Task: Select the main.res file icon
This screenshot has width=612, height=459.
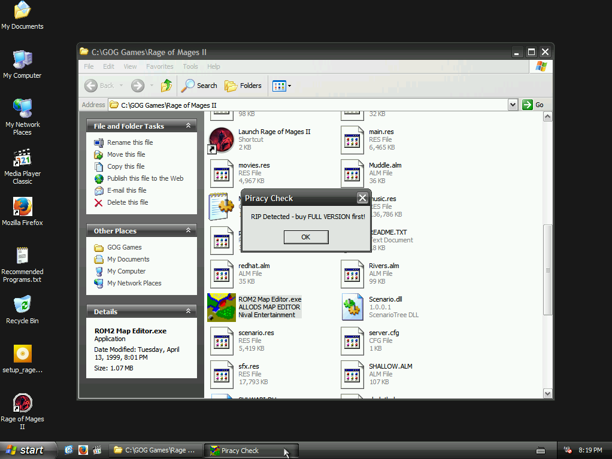Action: coord(352,140)
